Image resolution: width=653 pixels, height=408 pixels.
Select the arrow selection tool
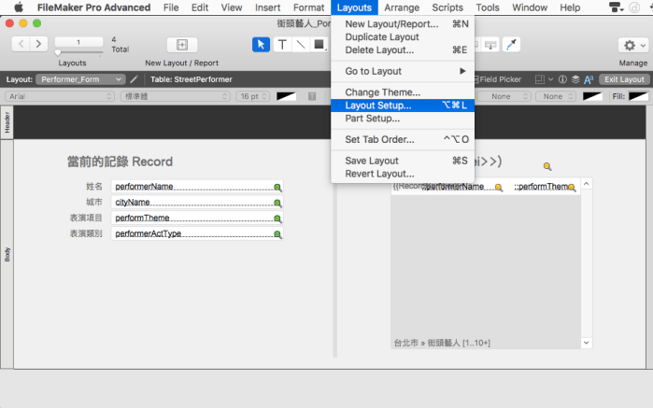tap(262, 45)
